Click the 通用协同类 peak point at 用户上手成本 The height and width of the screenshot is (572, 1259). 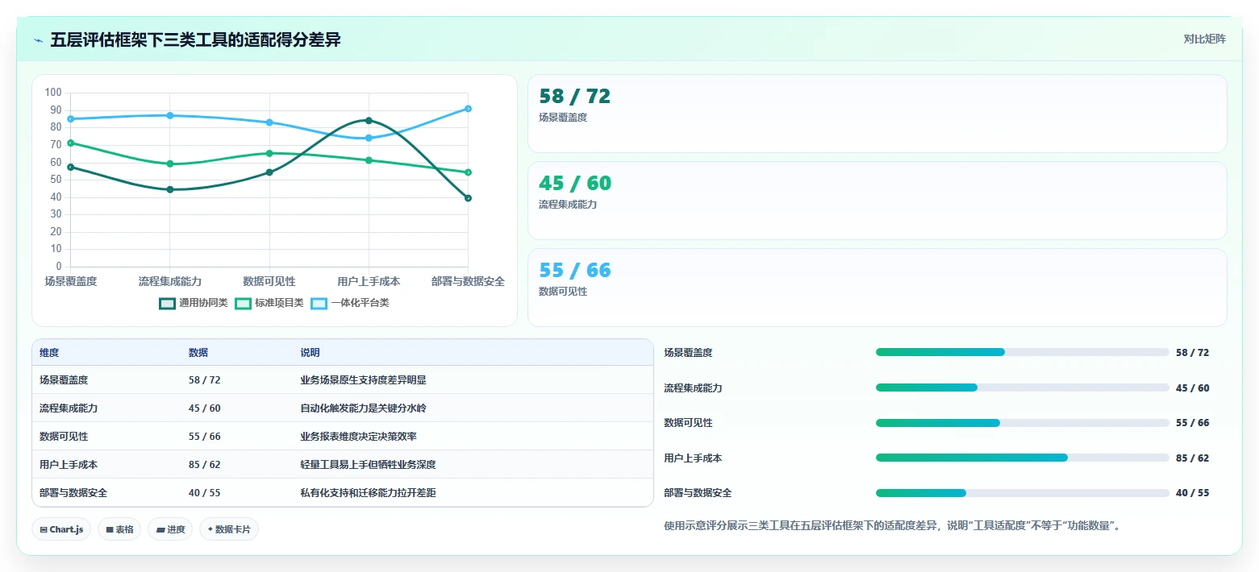[369, 121]
